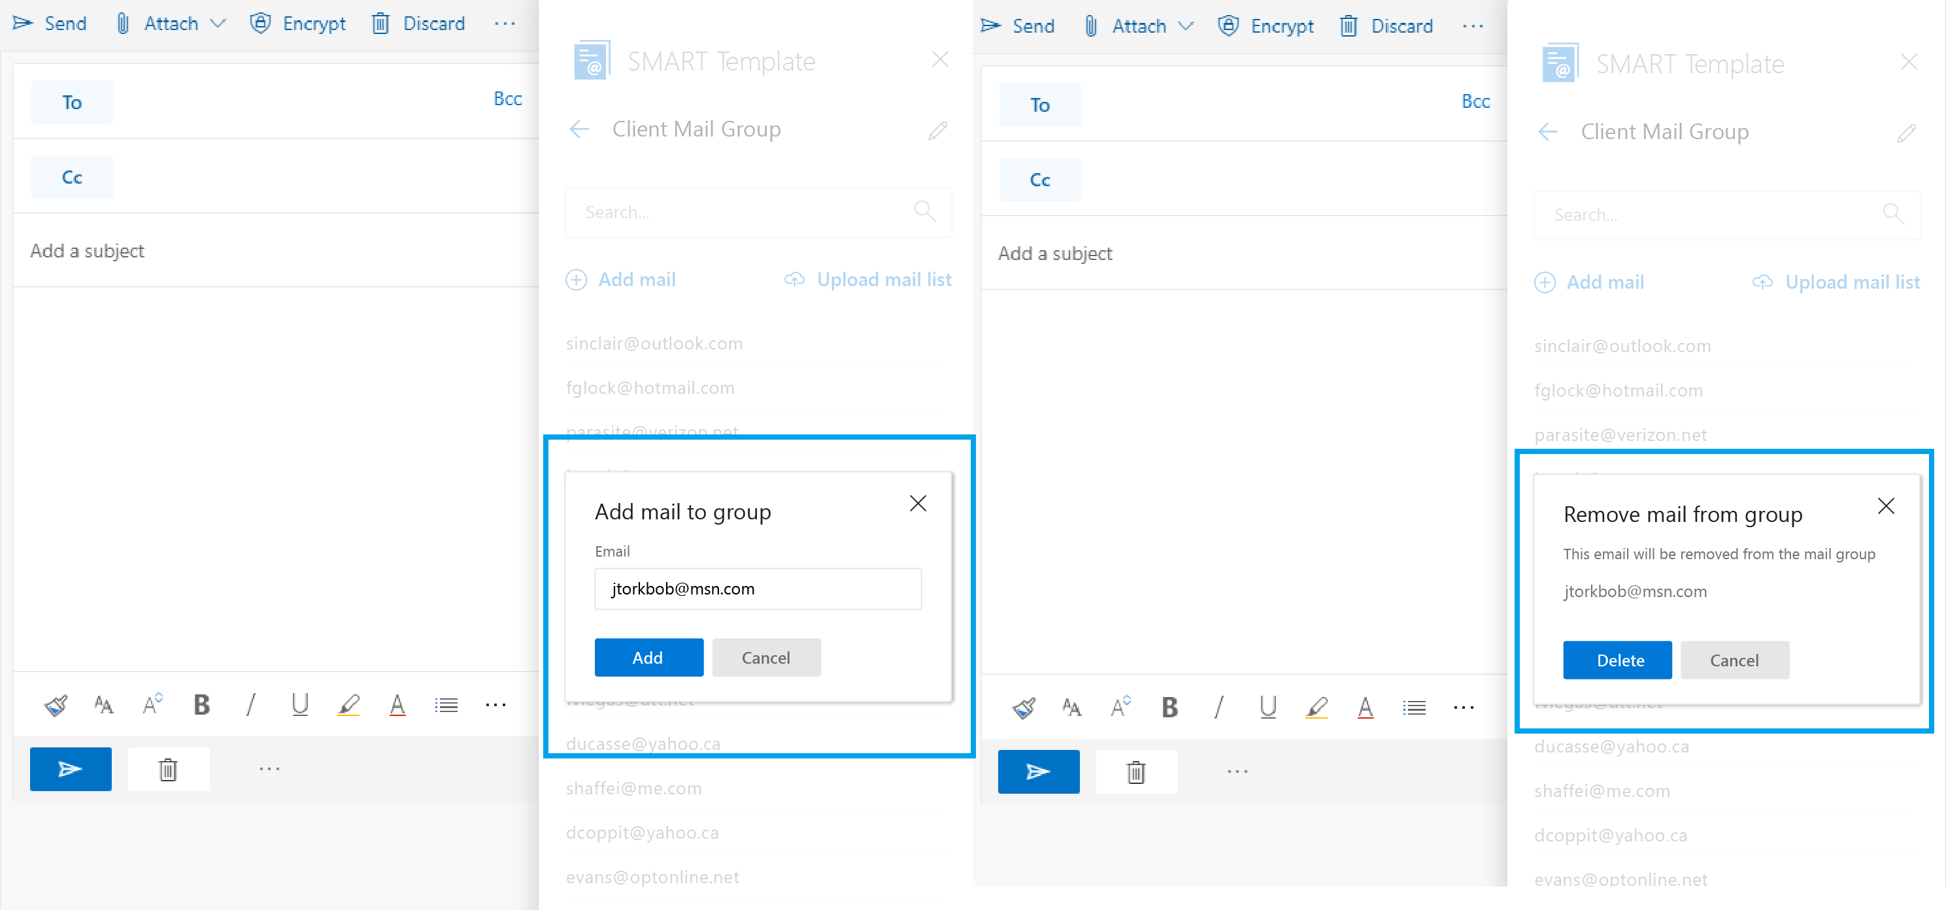Click superscript font icon in left formatting bar
The height and width of the screenshot is (910, 1946).
pos(152,704)
